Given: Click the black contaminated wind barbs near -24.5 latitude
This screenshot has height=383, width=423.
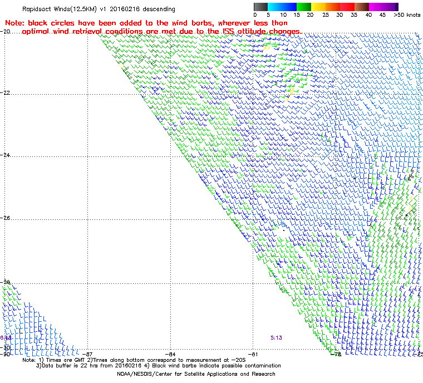Looking at the screenshot, I should pos(411,174).
